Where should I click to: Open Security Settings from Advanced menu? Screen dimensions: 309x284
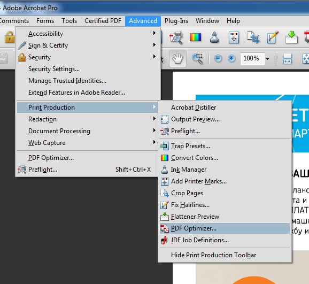click(88, 69)
